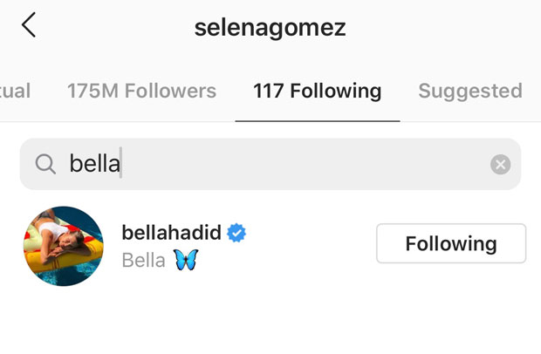The width and height of the screenshot is (541, 354).
Task: Go back using the arrow icon
Action: tap(29, 24)
